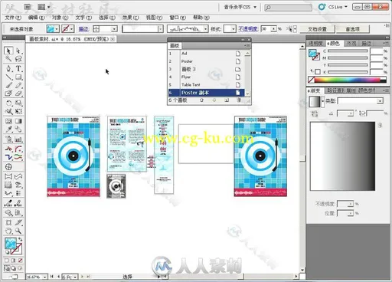Click the Rotate tool icon

(x=8, y=103)
